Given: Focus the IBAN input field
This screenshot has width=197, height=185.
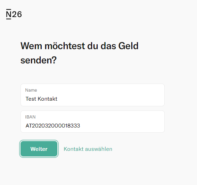Looking at the screenshot, I should point(93,122).
